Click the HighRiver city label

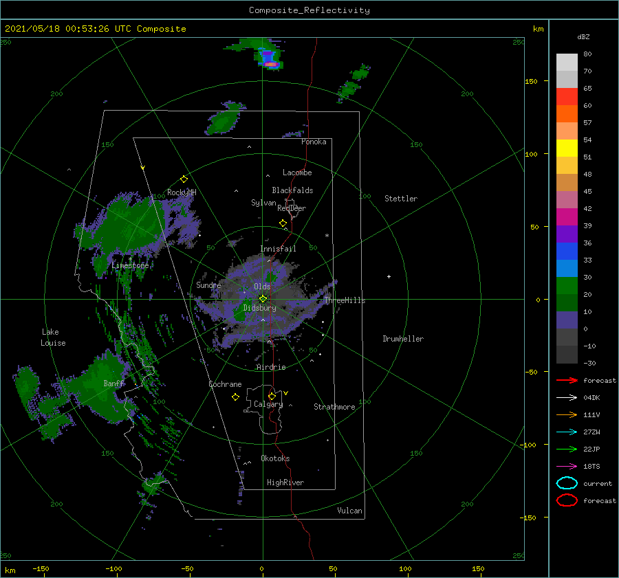tap(285, 482)
